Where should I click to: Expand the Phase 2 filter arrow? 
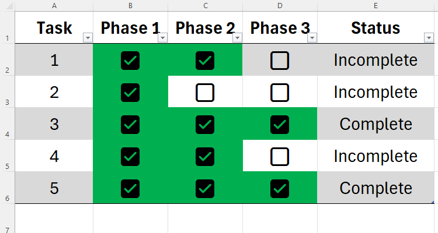(237, 38)
